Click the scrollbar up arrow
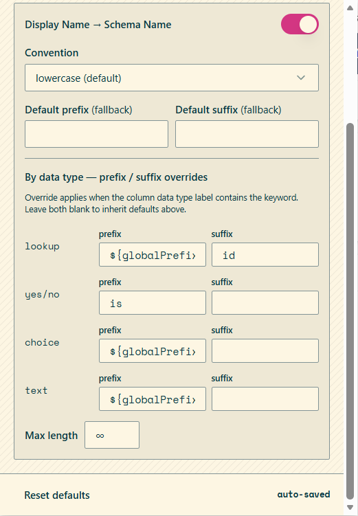This screenshot has width=358, height=516. (x=350, y=8)
